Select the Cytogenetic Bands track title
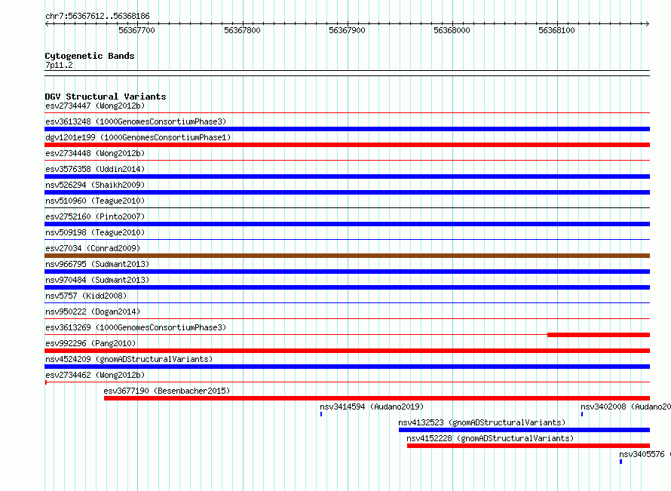This screenshot has height=491, width=671. (x=90, y=56)
